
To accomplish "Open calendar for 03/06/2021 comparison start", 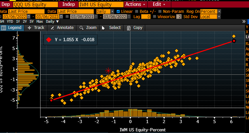I will click(x=96, y=17).
